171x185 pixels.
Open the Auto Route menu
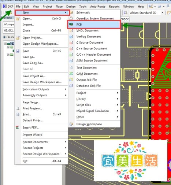pyautogui.click(x=98, y=7)
